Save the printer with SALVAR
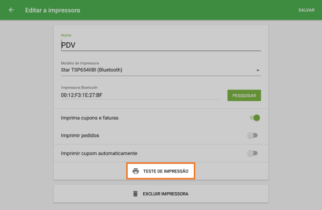Viewport: 322px width, 210px height. tap(306, 10)
